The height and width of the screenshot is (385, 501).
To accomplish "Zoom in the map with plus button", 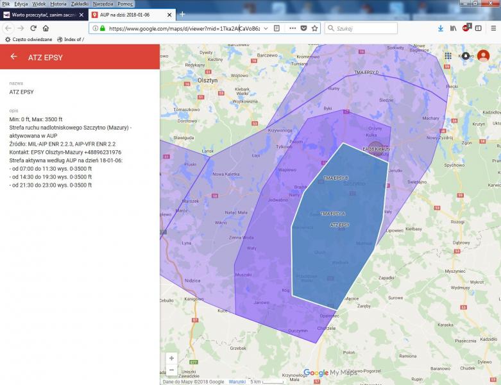I will tap(171, 358).
